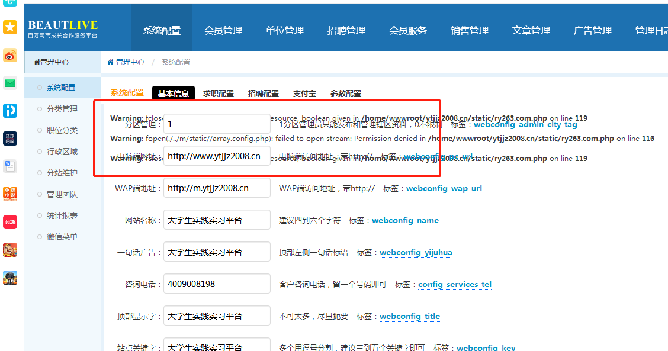Viewport: 668px width, 351px height.
Task: Open the favorites star icon in the sidebar
Action: [9, 27]
